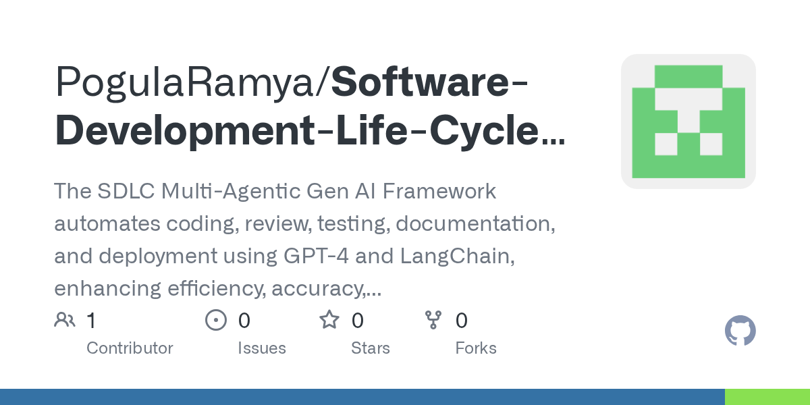Click the zero count above Stars

point(358,321)
